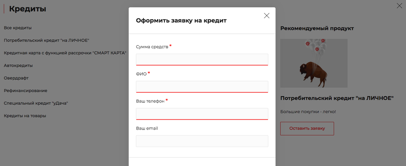Viewport: 406px width, 166px height.
Task: Click the Сумма средств input field
Action: (x=202, y=59)
